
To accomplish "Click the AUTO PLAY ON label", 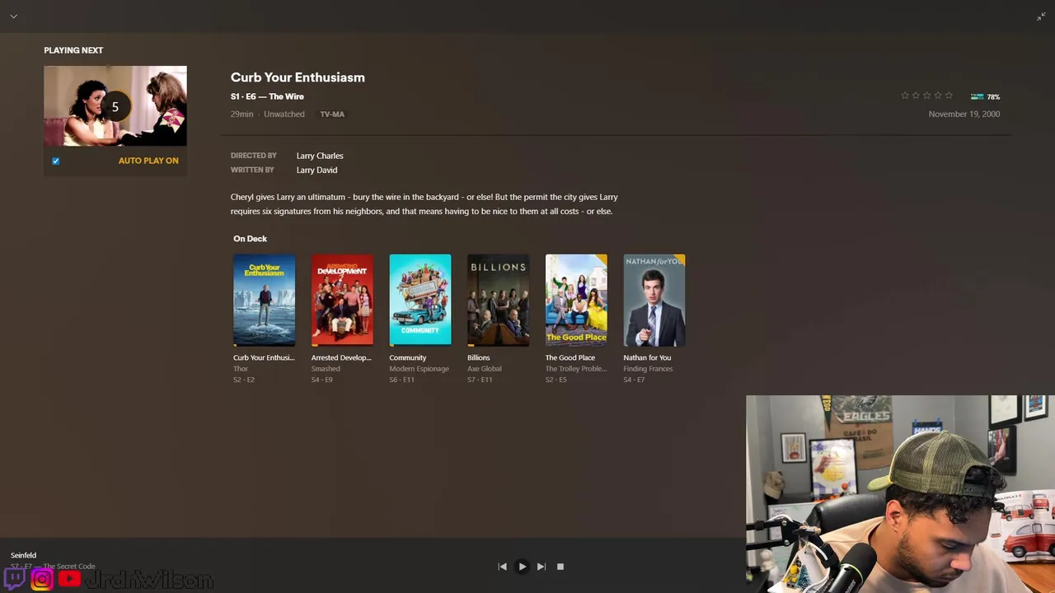I will click(148, 161).
